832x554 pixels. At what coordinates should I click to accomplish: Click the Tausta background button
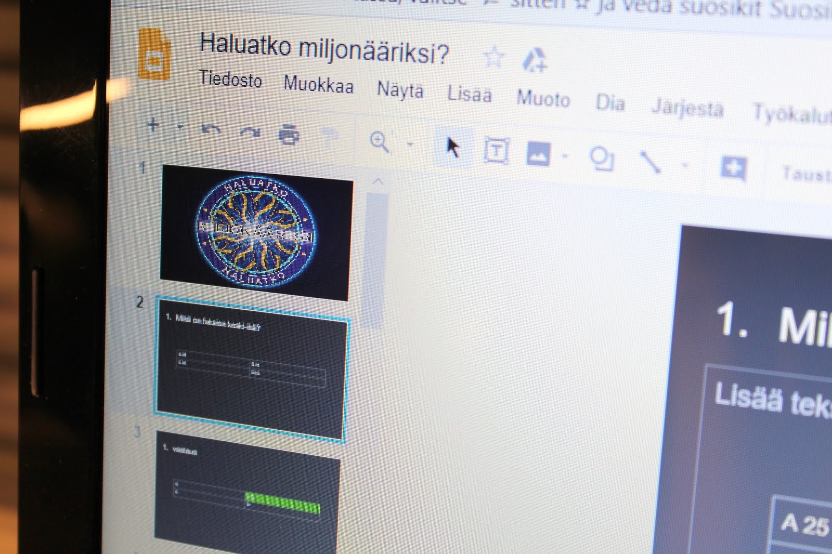[x=806, y=174]
